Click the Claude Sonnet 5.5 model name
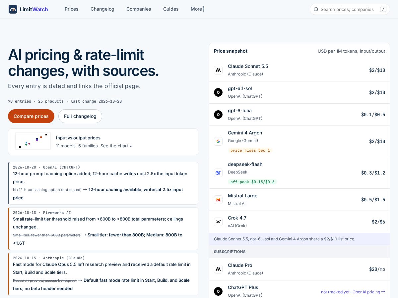The image size is (398, 298). click(248, 66)
